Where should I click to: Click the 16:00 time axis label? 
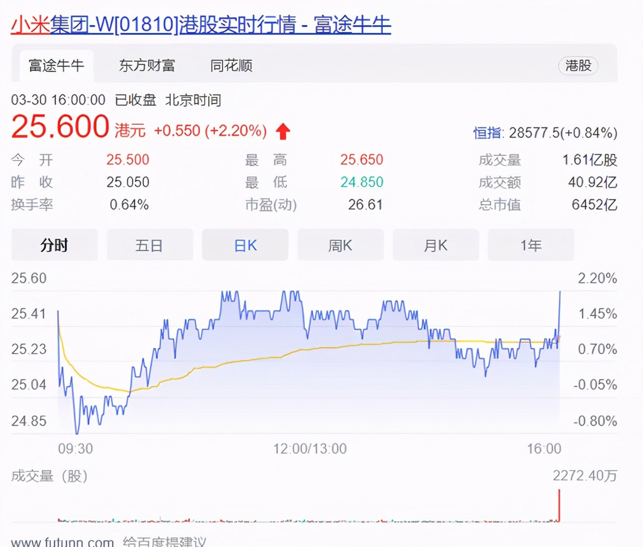click(544, 449)
